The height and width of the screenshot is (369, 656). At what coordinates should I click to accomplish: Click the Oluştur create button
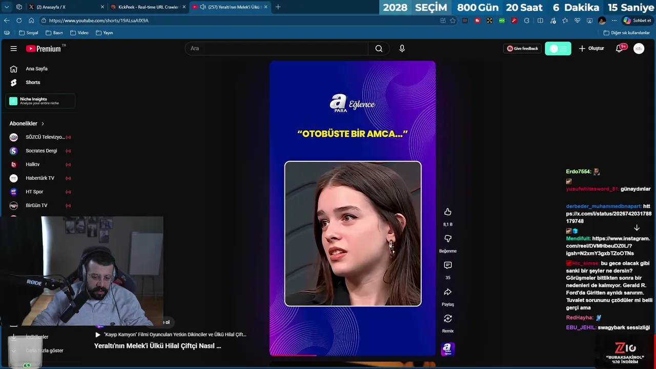click(x=591, y=48)
